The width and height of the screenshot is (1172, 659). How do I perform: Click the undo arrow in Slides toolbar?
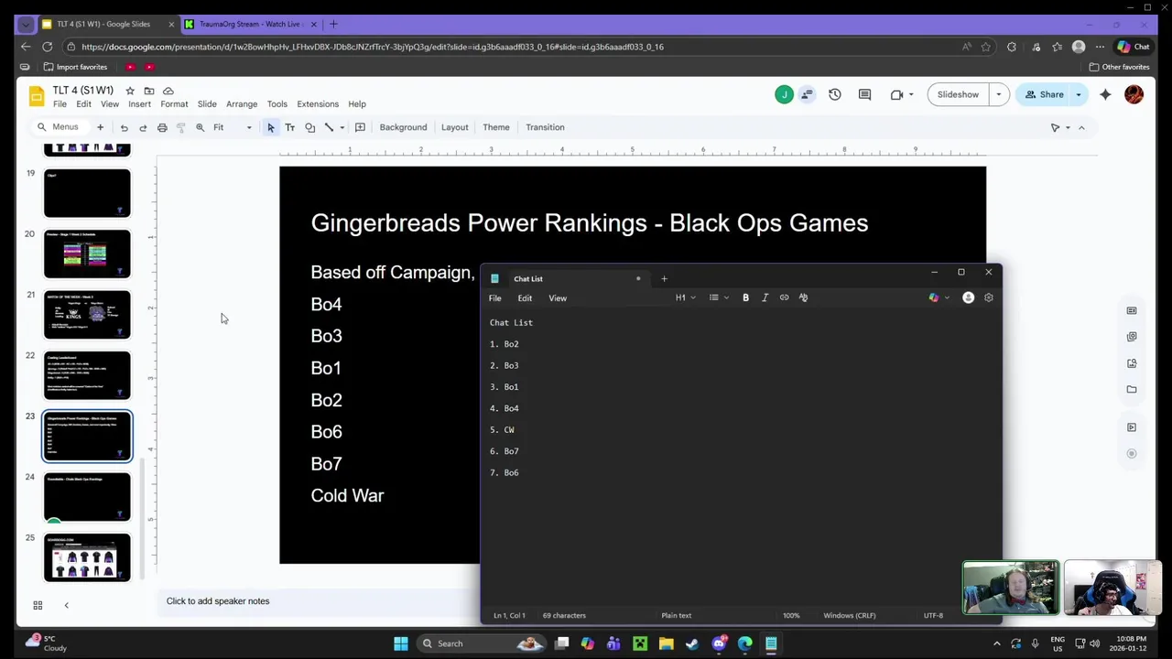pyautogui.click(x=125, y=127)
